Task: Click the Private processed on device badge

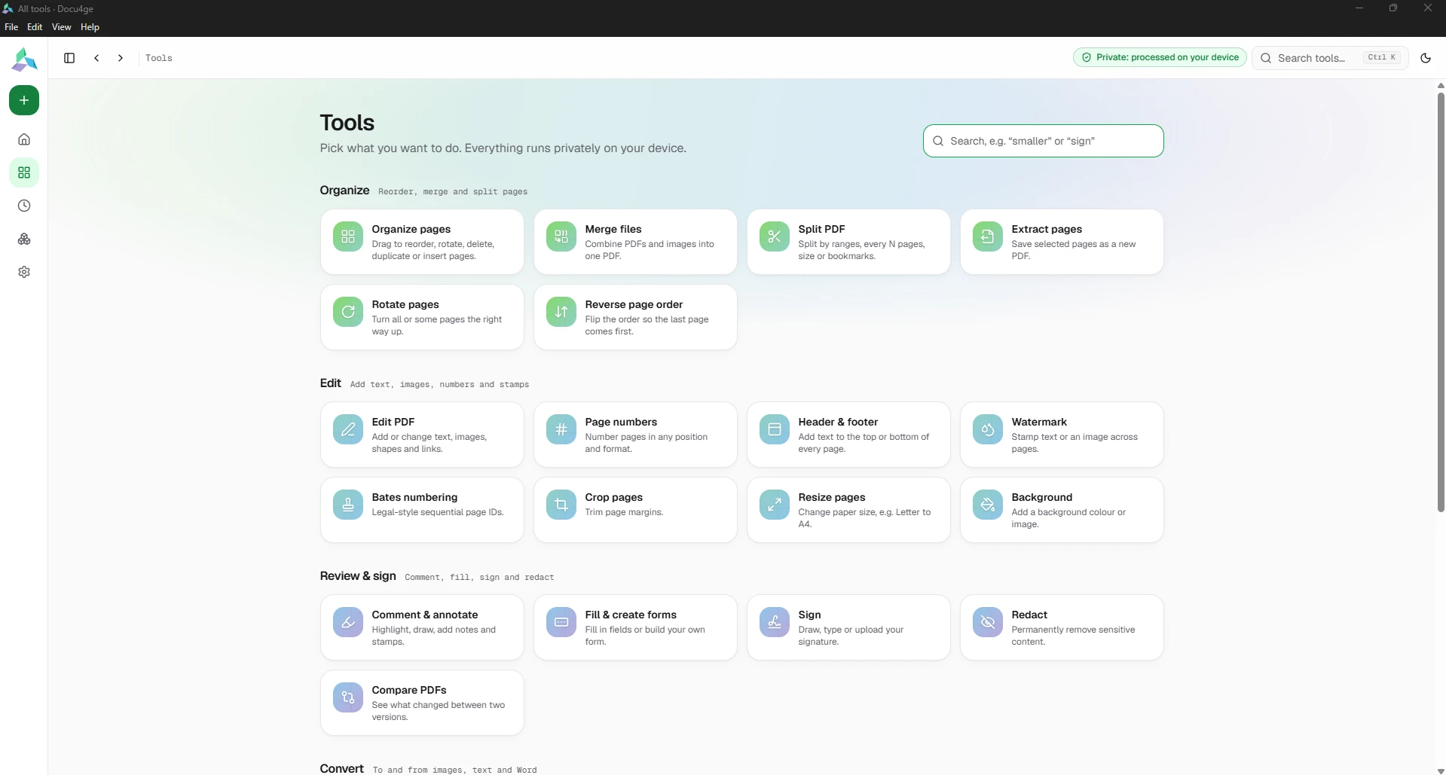Action: point(1160,57)
